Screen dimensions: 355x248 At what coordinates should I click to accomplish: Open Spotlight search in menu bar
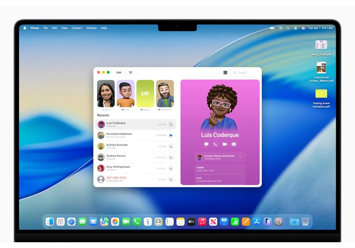pyautogui.click(x=288, y=28)
